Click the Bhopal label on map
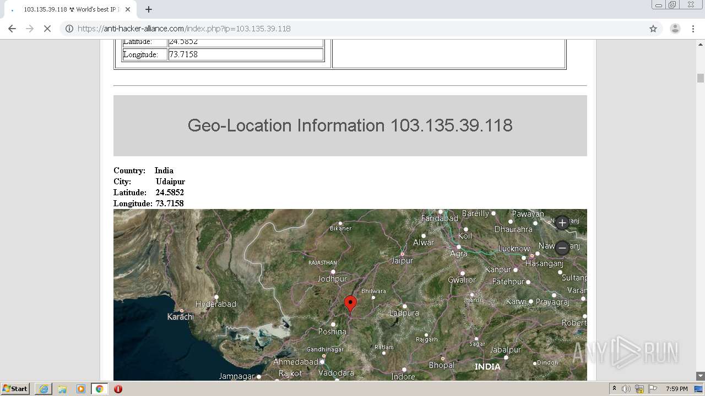This screenshot has width=705, height=396. (x=441, y=365)
